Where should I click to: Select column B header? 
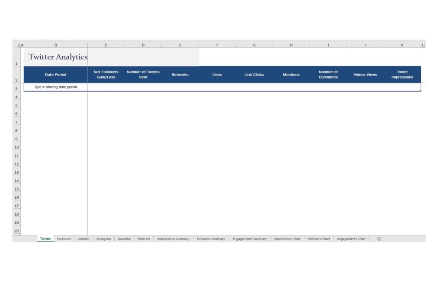coord(56,45)
